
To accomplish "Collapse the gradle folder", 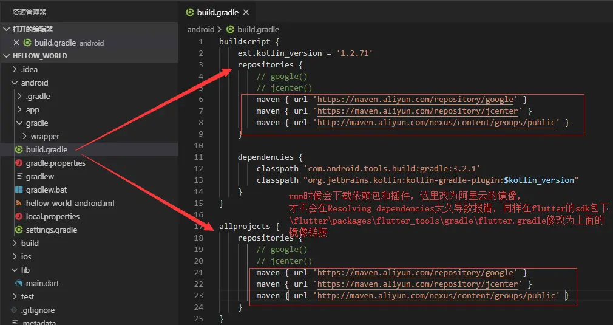I will (x=19, y=123).
